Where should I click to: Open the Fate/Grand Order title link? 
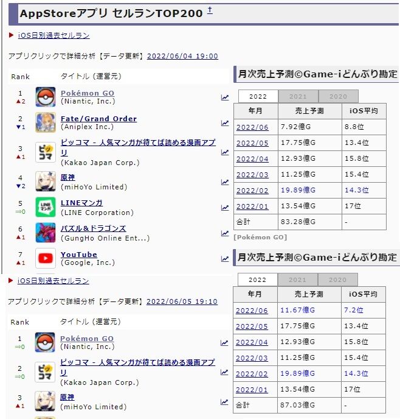(98, 119)
